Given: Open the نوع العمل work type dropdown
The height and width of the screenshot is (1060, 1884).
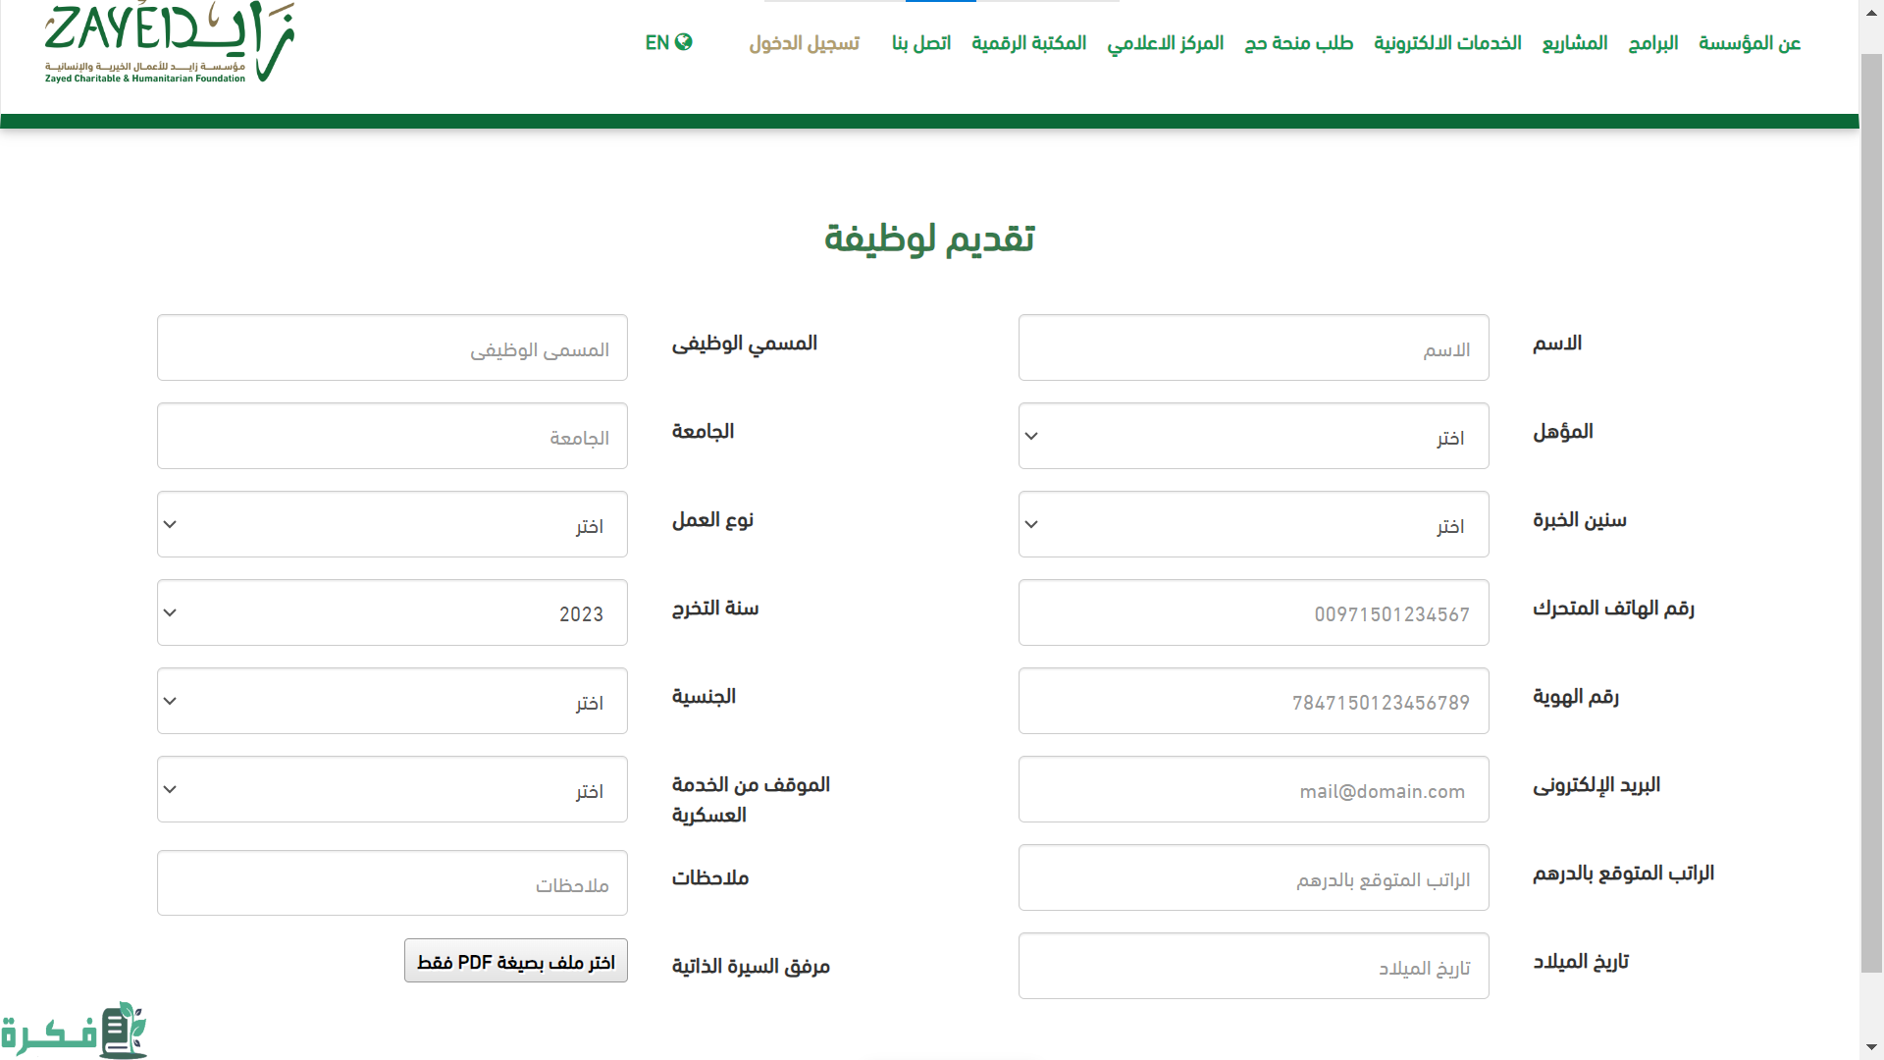Looking at the screenshot, I should point(392,524).
